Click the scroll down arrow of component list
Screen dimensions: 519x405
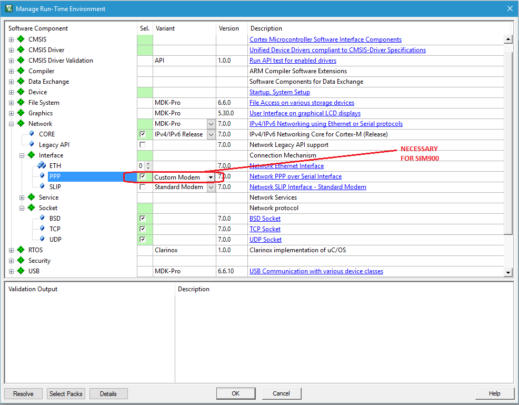[x=508, y=272]
